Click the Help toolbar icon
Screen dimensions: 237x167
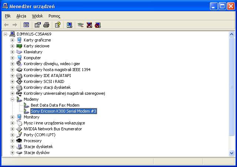coord(58,25)
